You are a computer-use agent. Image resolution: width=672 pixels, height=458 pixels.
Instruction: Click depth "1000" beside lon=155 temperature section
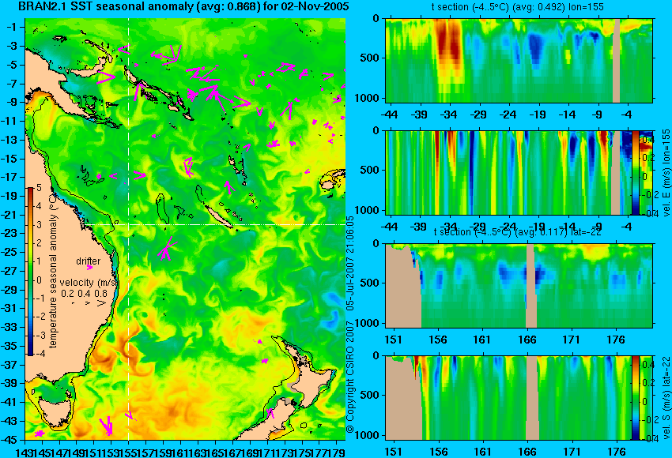(x=368, y=98)
